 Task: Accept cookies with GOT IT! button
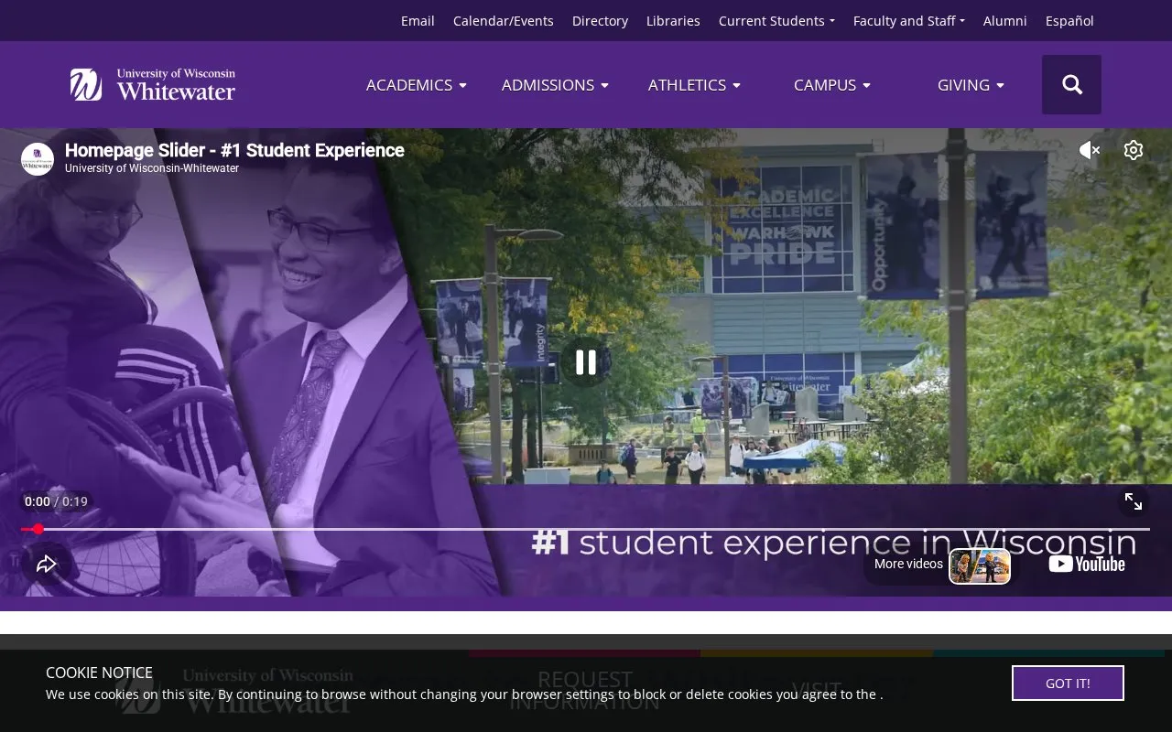(1068, 684)
